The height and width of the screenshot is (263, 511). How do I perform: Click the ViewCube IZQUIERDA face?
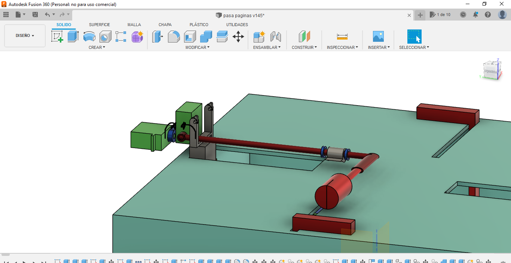(x=490, y=71)
